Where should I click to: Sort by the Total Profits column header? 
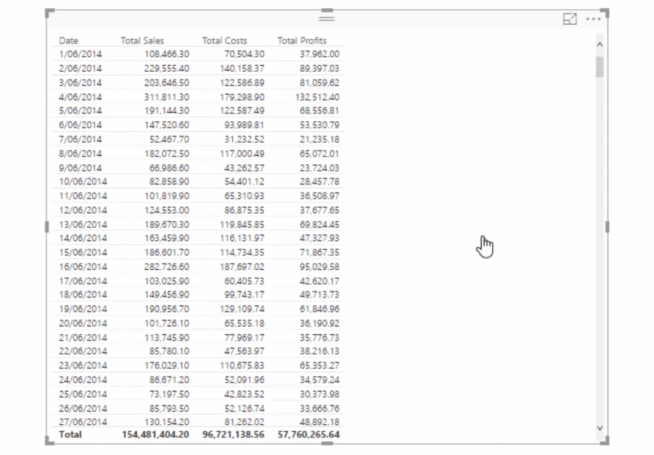[x=302, y=40]
